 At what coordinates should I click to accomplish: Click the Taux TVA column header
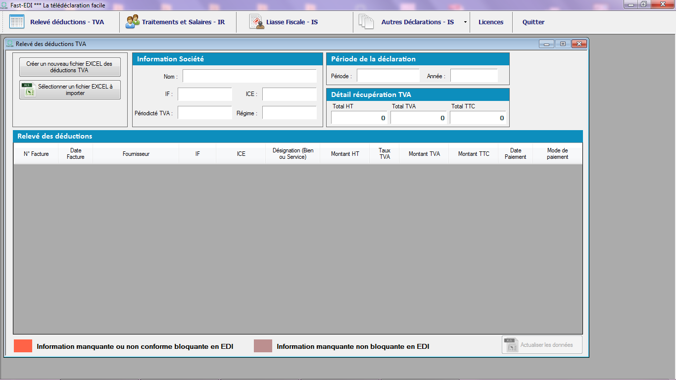[385, 154]
